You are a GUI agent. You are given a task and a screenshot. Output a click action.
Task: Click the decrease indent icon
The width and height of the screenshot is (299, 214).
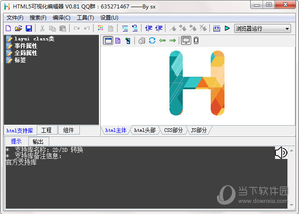coord(159,28)
